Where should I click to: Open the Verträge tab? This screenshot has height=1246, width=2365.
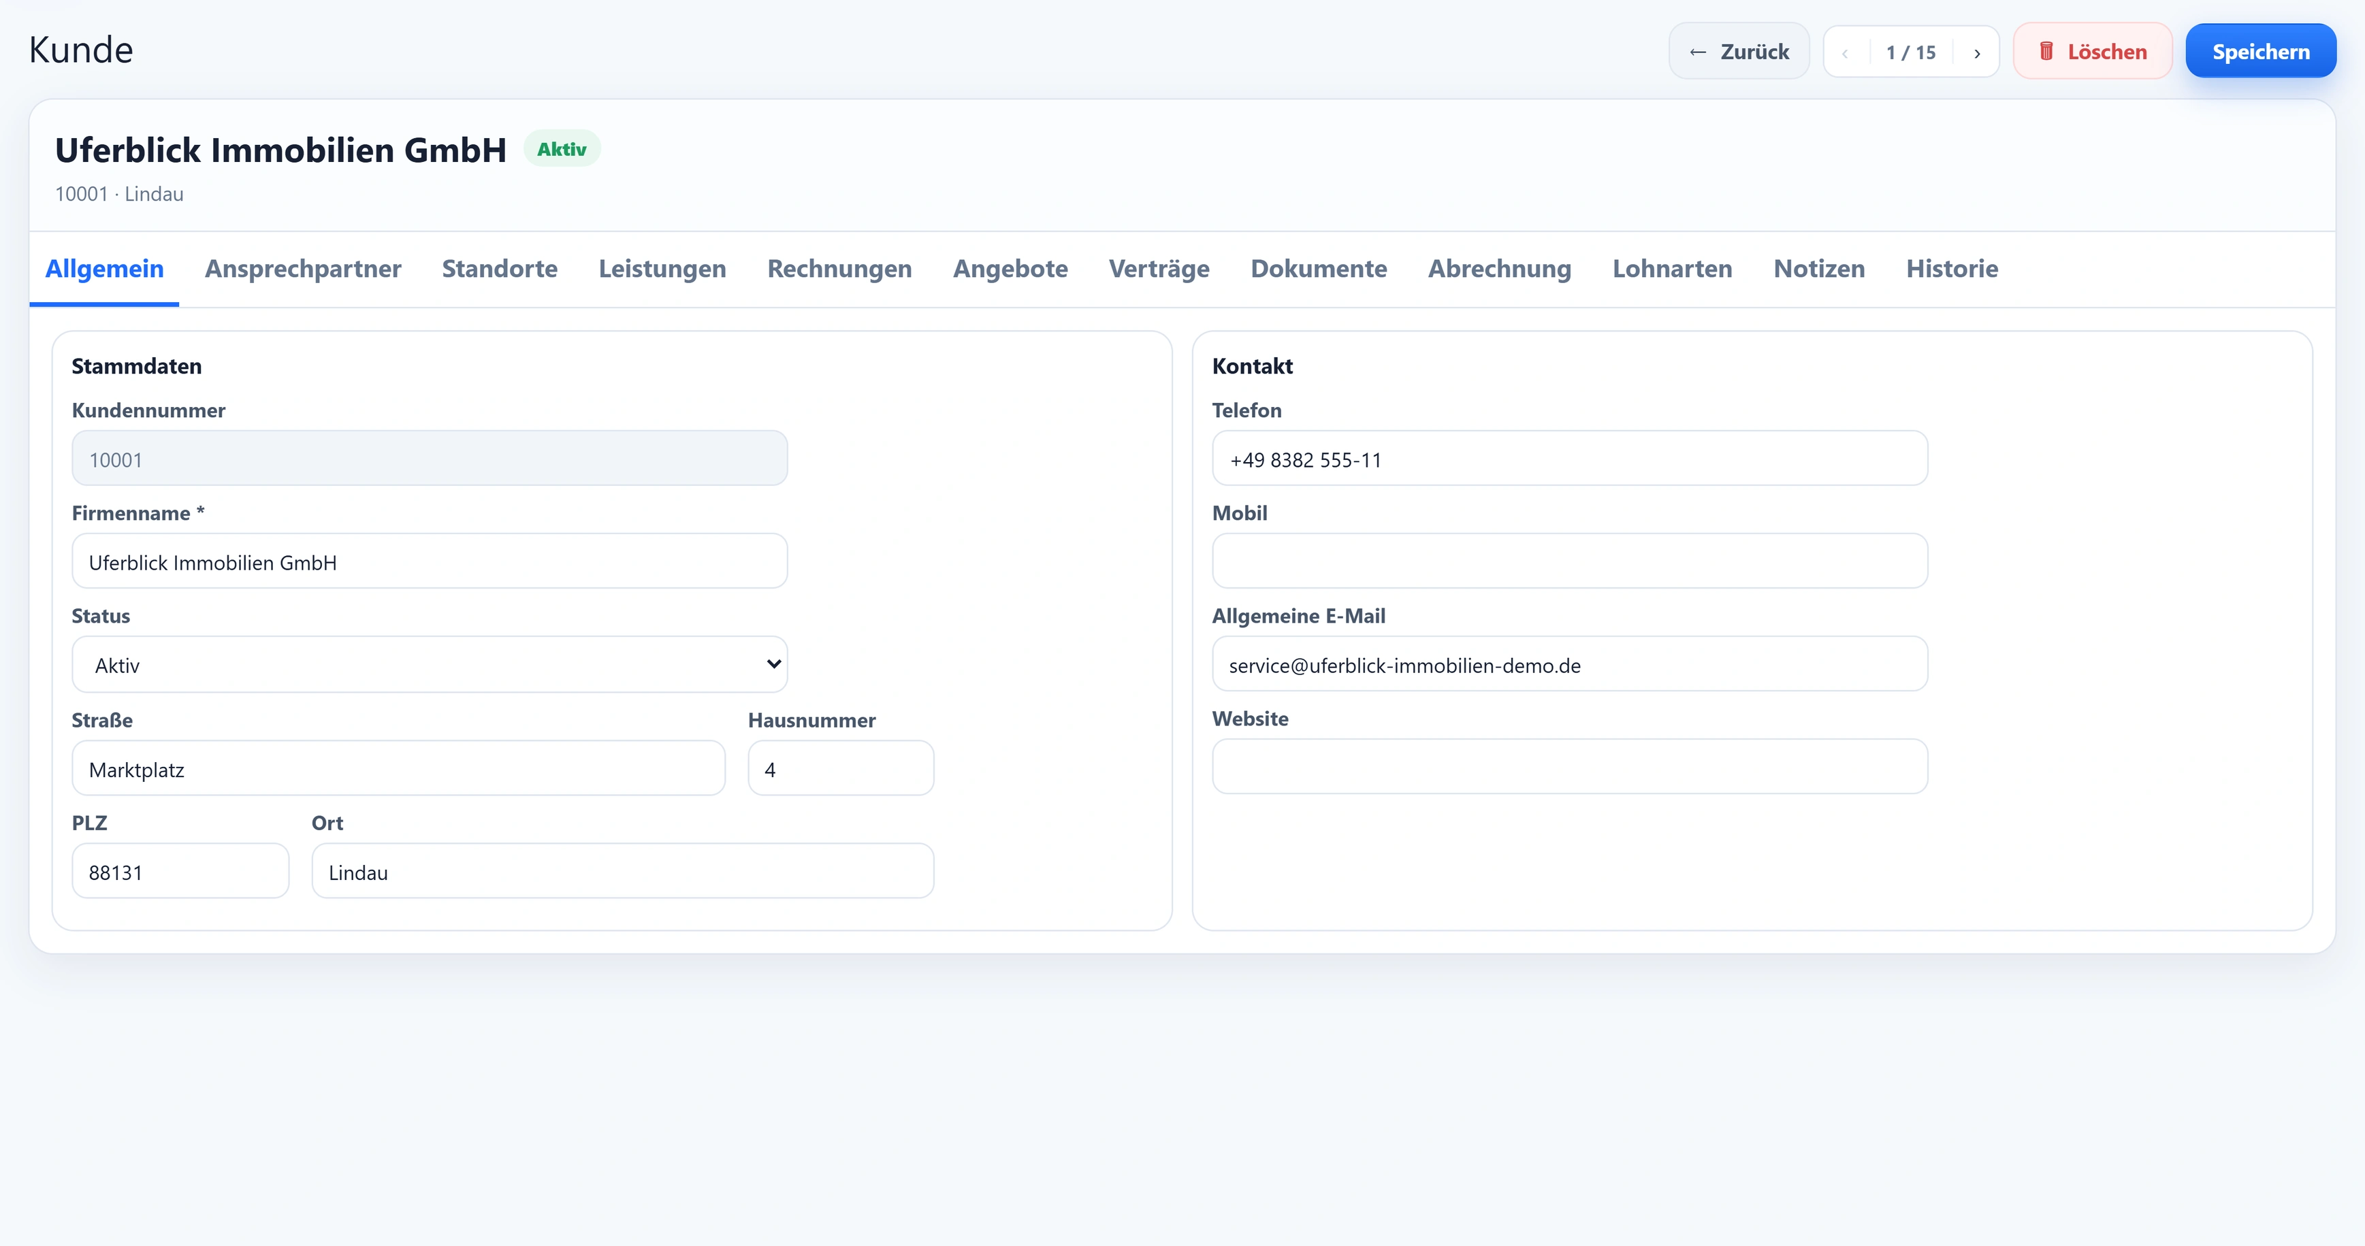click(x=1159, y=269)
